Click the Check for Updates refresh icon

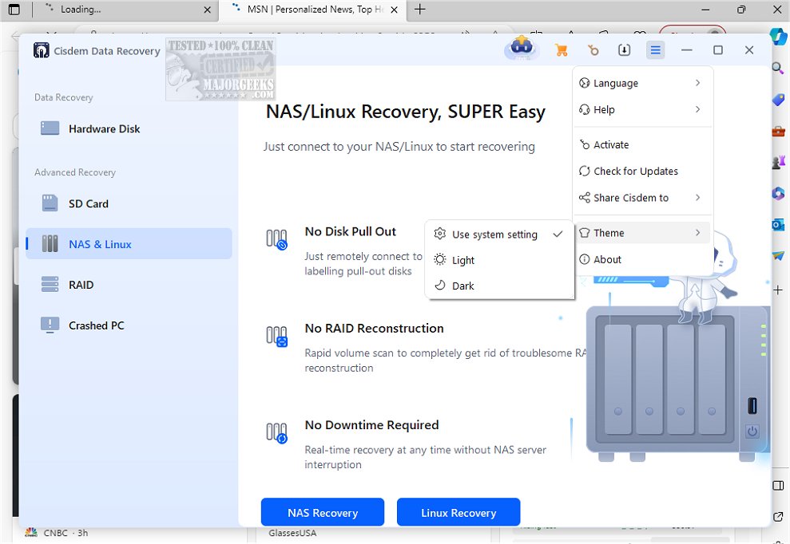tap(585, 171)
